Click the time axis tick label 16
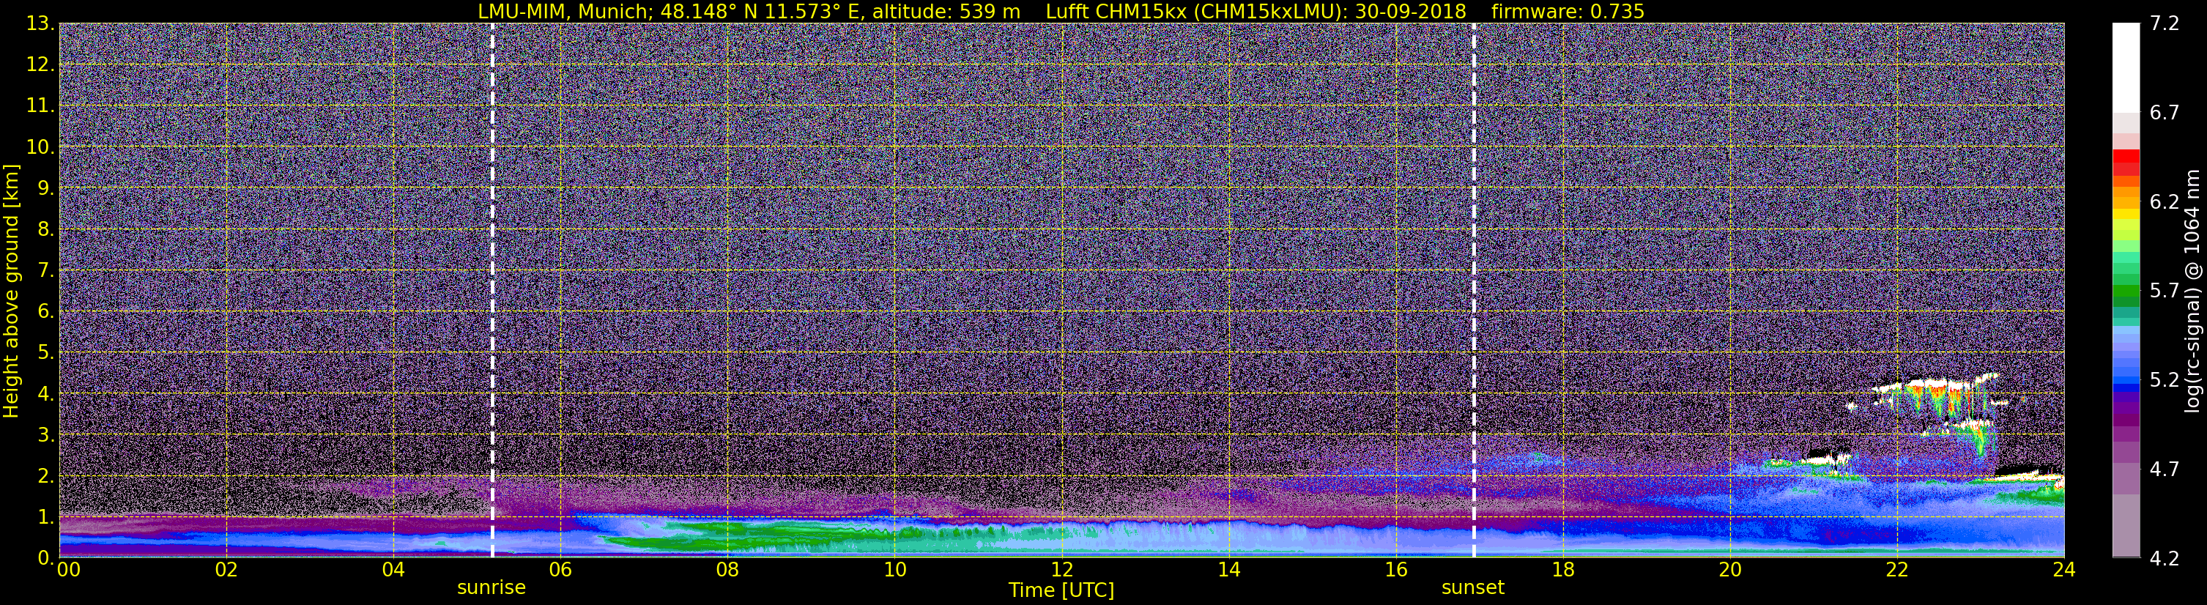Viewport: 2207px width, 605px height. (x=1395, y=571)
